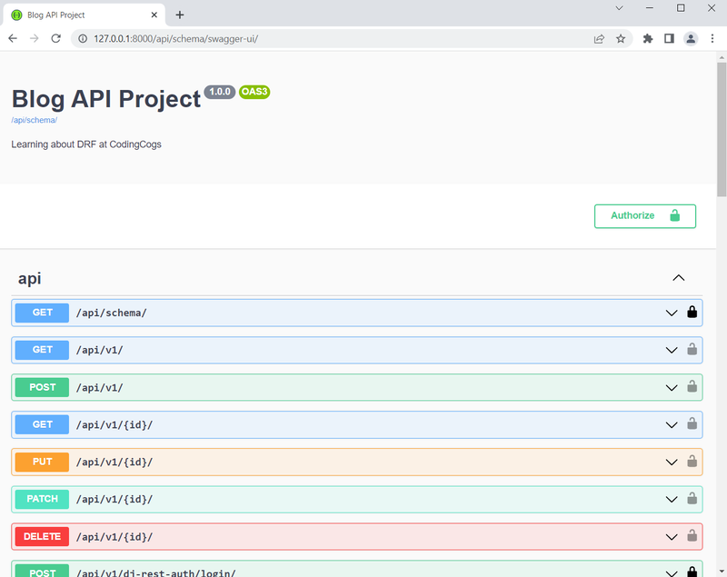Click the Blog API Project title
The image size is (727, 577).
pos(106,99)
